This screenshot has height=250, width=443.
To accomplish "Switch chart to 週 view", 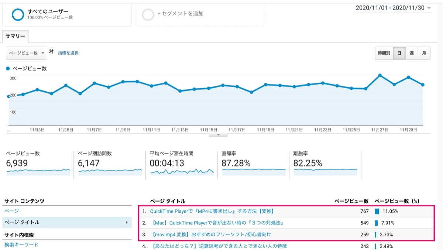I will point(412,53).
